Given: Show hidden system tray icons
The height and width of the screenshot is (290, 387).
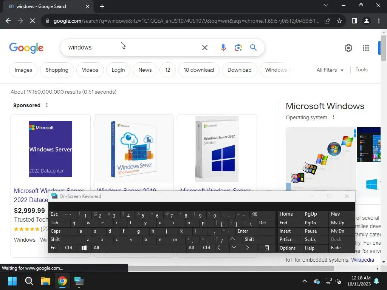Looking at the screenshot, I should coord(305,281).
